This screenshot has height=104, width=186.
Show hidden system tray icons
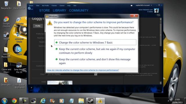168,101
